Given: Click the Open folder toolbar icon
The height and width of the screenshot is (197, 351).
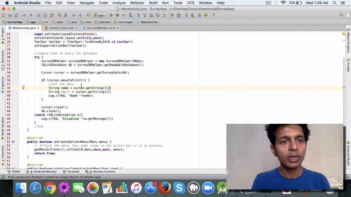Looking at the screenshot, I should coord(4,15).
